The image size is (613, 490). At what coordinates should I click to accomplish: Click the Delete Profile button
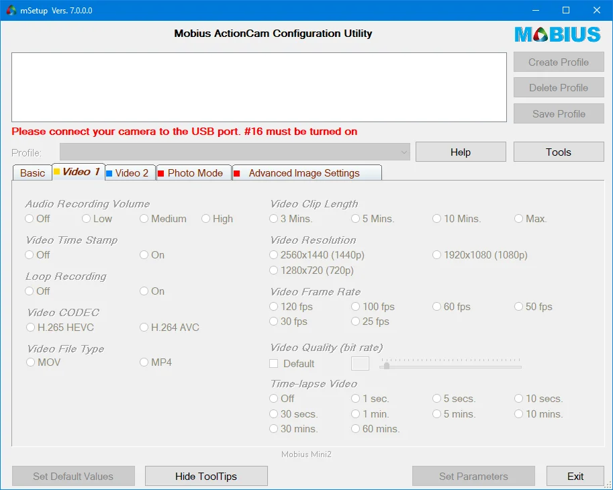pyautogui.click(x=559, y=88)
